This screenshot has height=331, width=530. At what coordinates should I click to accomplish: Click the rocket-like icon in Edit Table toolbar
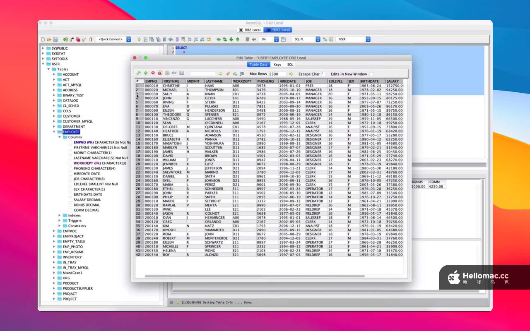(228, 74)
